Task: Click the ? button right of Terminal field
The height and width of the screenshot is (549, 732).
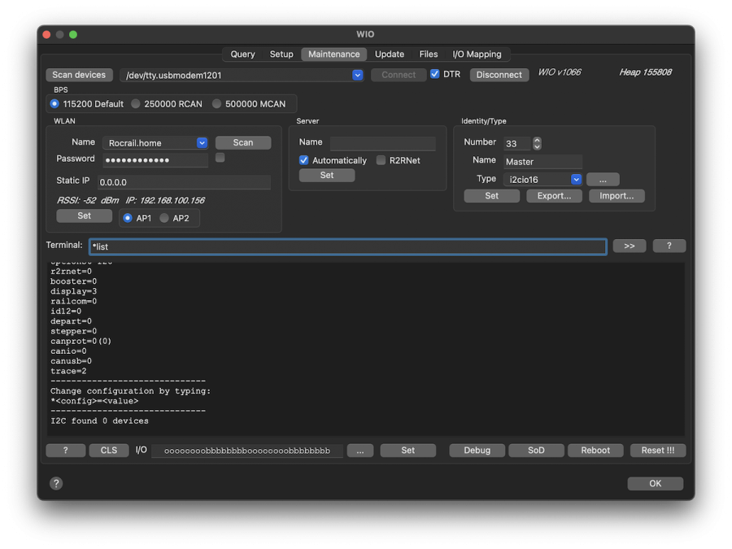Action: pos(669,246)
